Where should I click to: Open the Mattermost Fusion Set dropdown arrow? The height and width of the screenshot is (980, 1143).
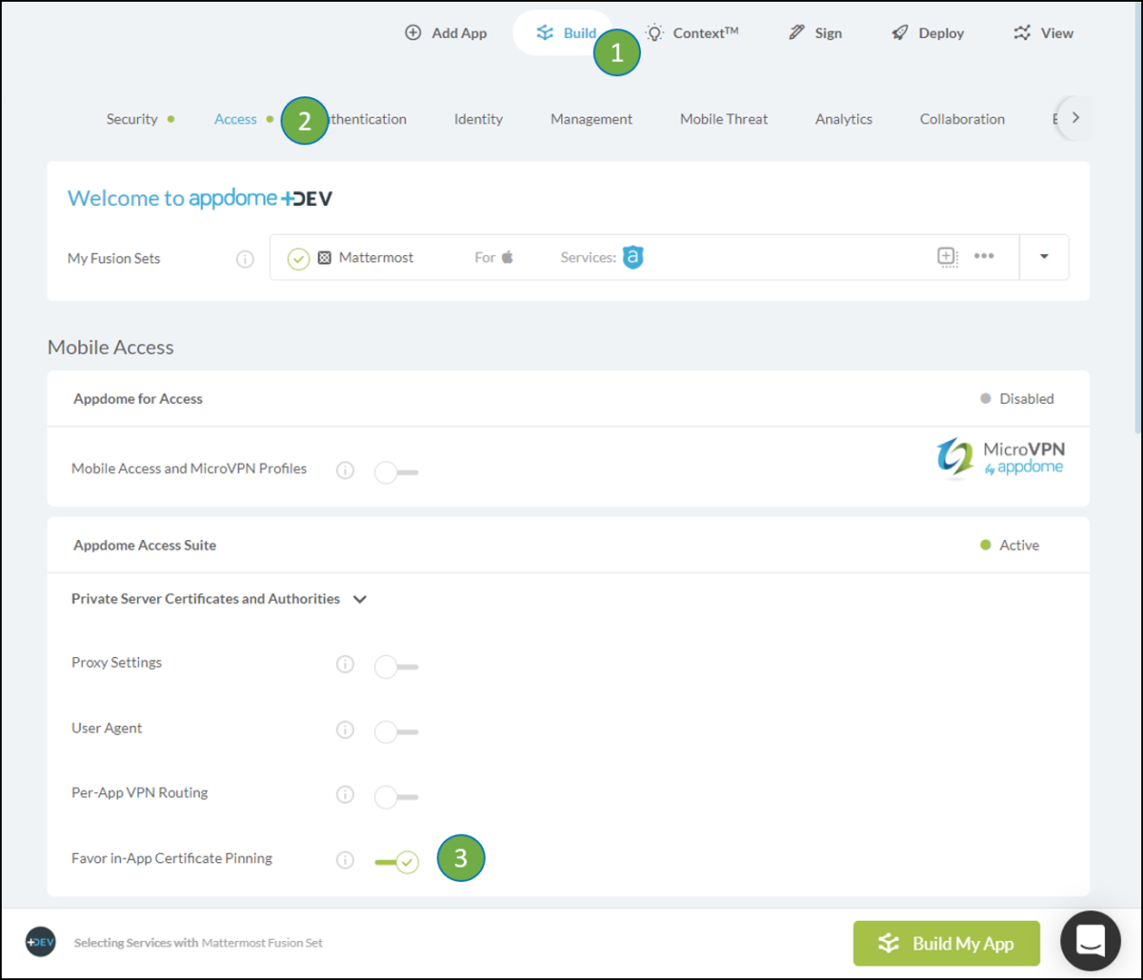click(x=1044, y=257)
